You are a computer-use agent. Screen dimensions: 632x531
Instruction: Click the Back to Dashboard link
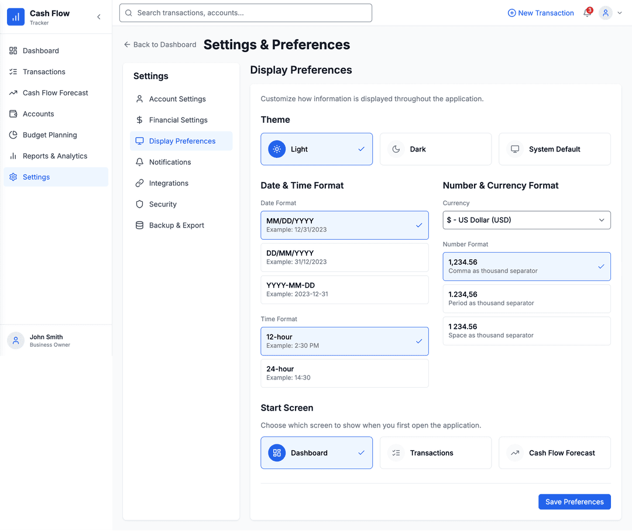[x=160, y=44]
